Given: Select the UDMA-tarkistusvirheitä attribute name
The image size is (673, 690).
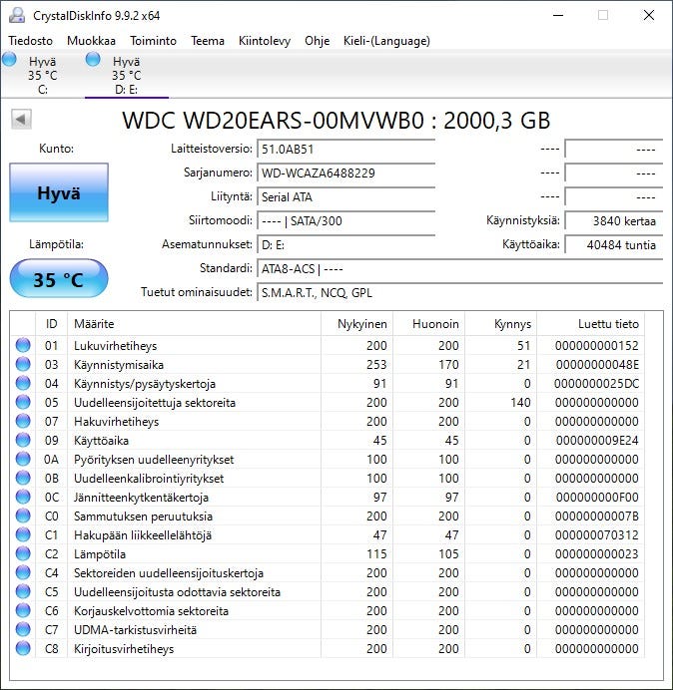Looking at the screenshot, I should 136,630.
